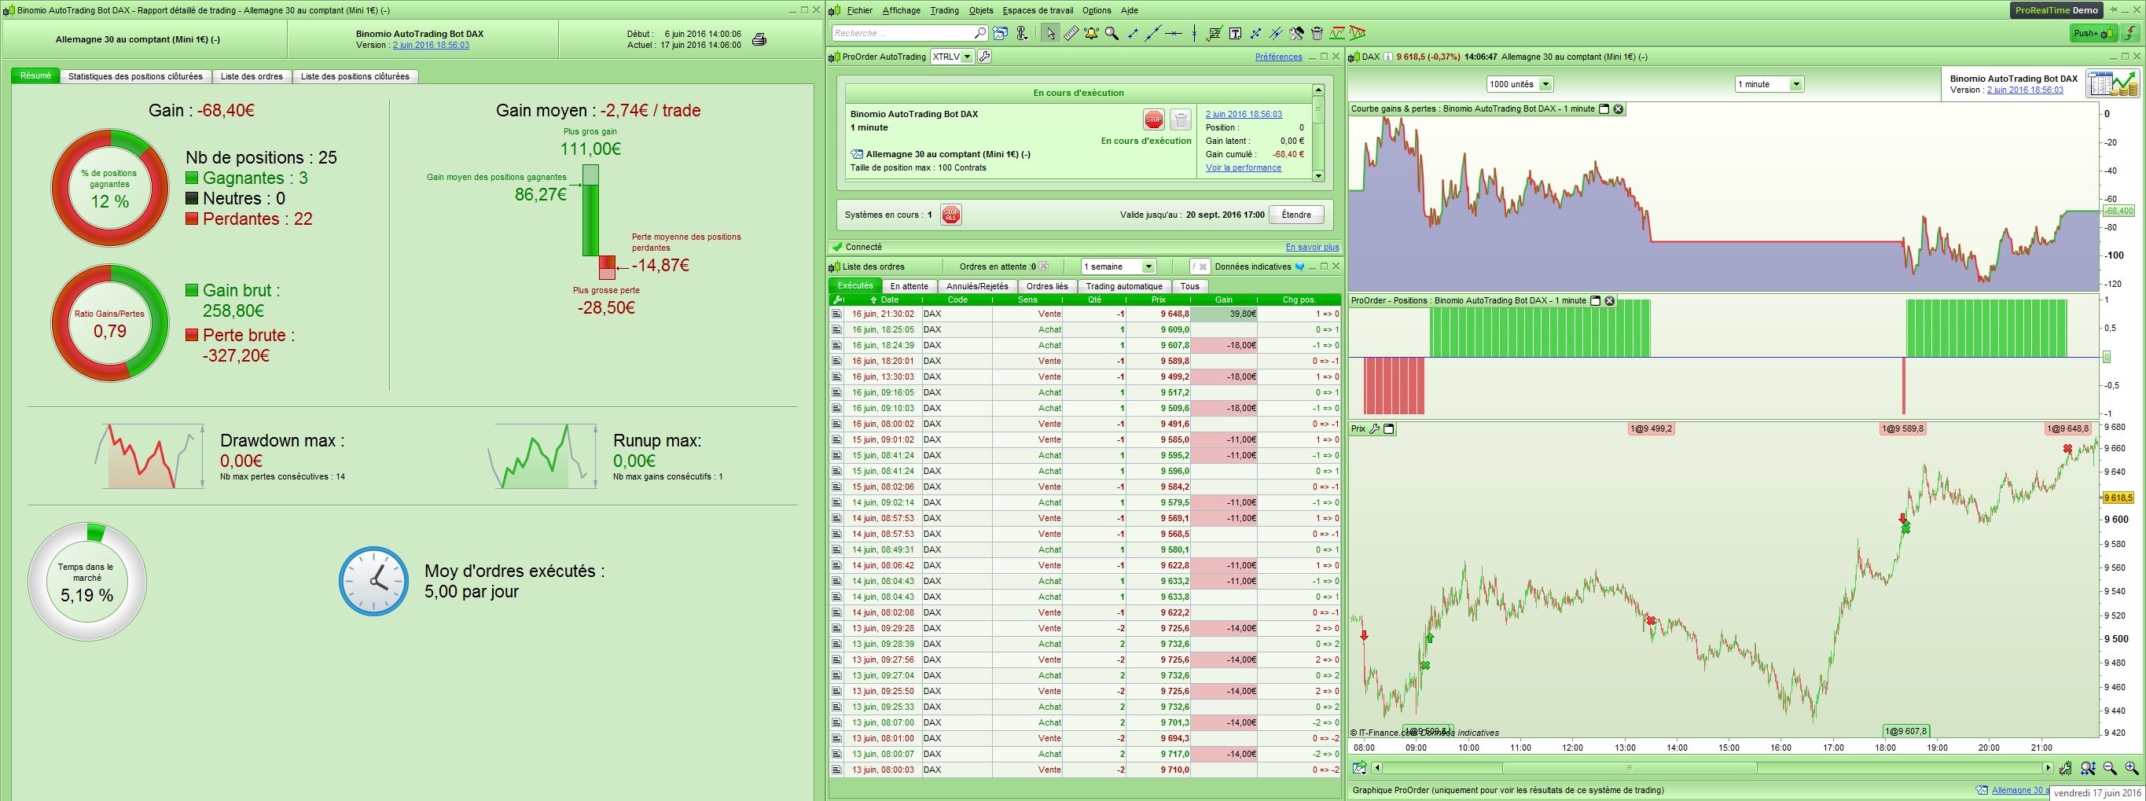Click the trash bin icon in top toolbar

(x=1317, y=34)
